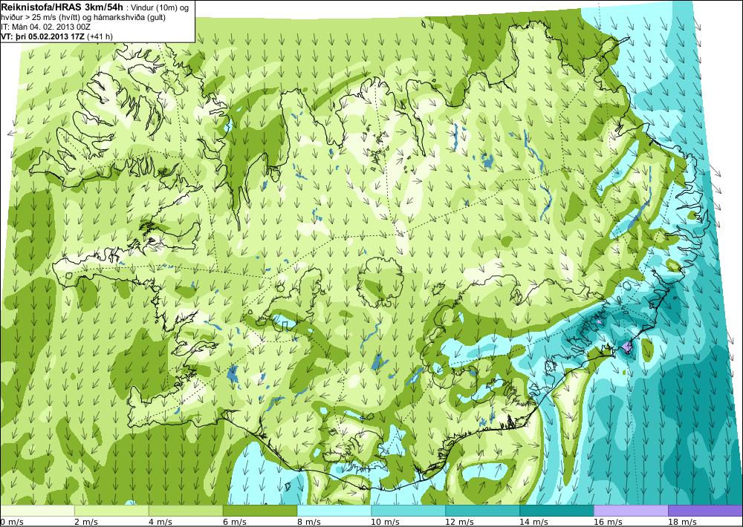Click the 10–12 m/s turquoise legend swatch
The image size is (743, 527).
pyautogui.click(x=408, y=511)
